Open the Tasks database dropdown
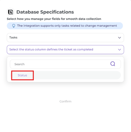The width and height of the screenshot is (131, 132). pyautogui.click(x=65, y=38)
